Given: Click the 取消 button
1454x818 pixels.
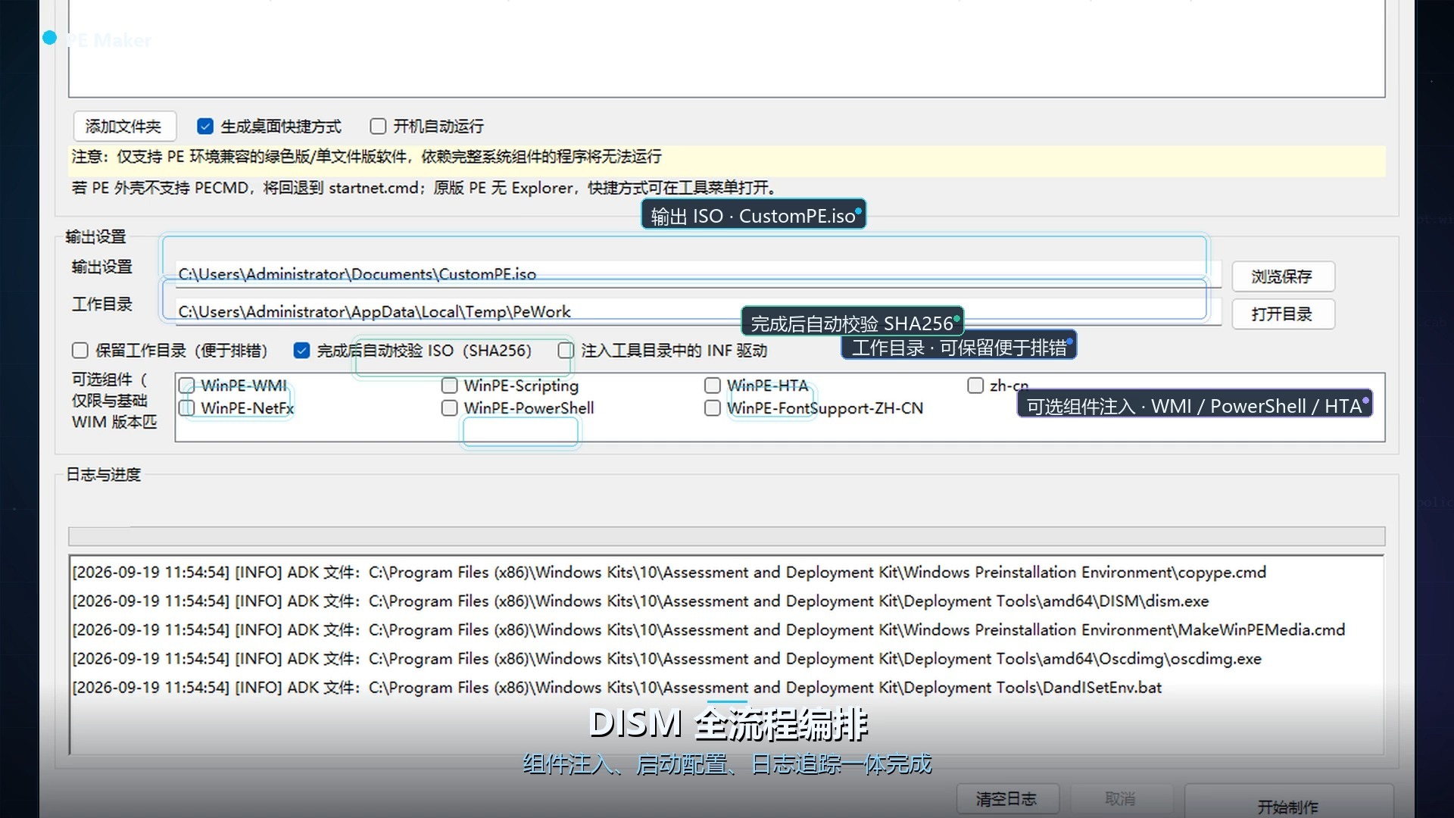Looking at the screenshot, I should 1120,799.
